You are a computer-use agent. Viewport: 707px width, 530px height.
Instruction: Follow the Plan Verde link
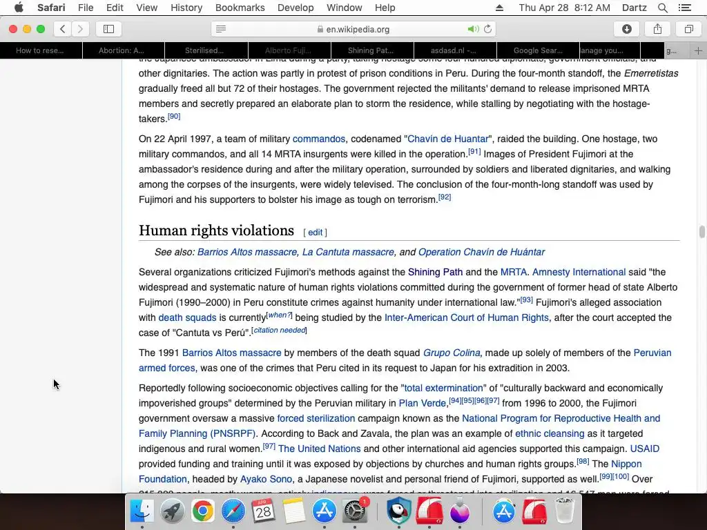coord(423,403)
